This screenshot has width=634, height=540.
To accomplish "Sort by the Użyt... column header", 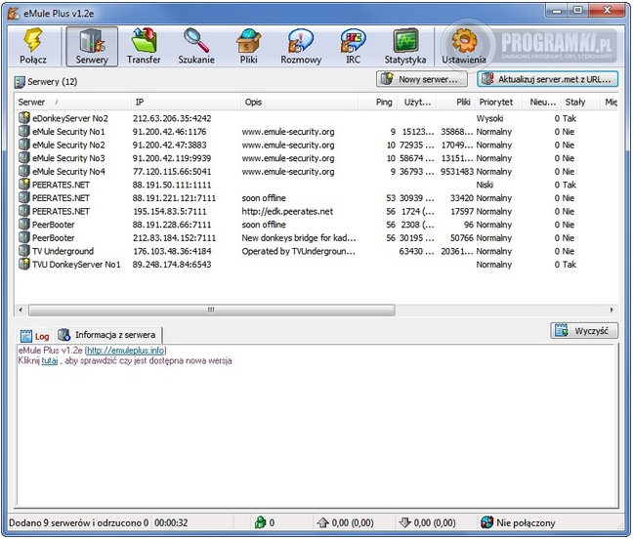I will (x=417, y=102).
